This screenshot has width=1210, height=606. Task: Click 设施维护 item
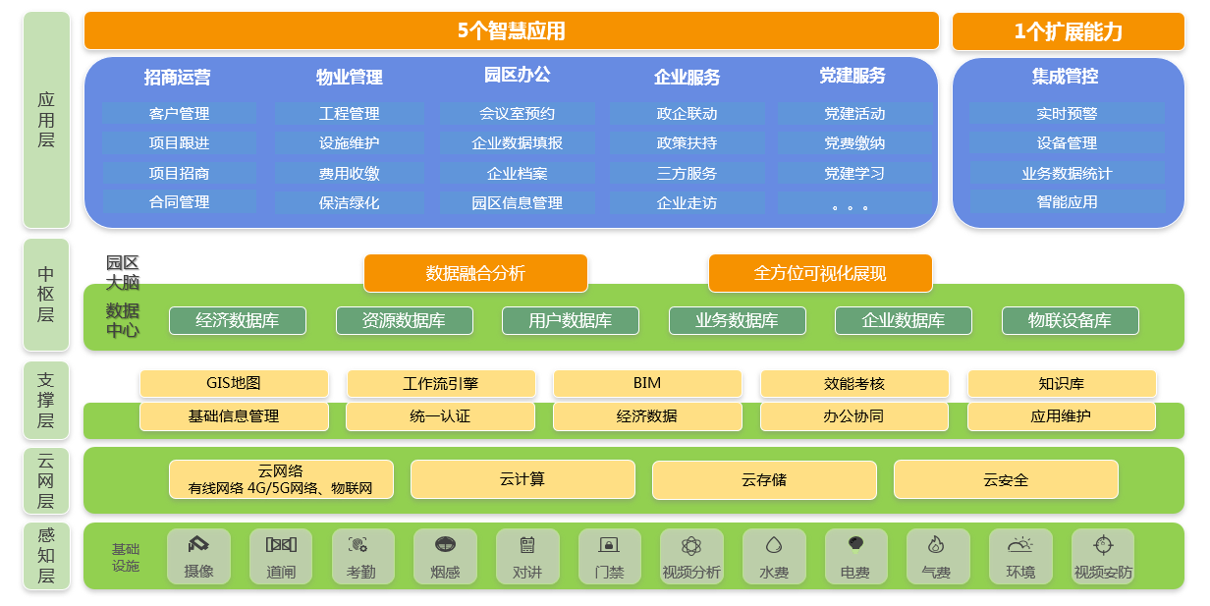pyautogui.click(x=350, y=143)
